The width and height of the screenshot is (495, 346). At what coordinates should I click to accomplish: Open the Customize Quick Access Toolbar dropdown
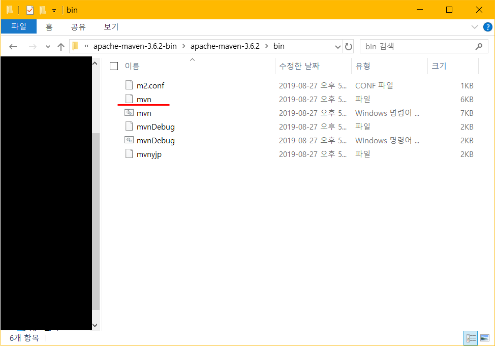tap(54, 11)
